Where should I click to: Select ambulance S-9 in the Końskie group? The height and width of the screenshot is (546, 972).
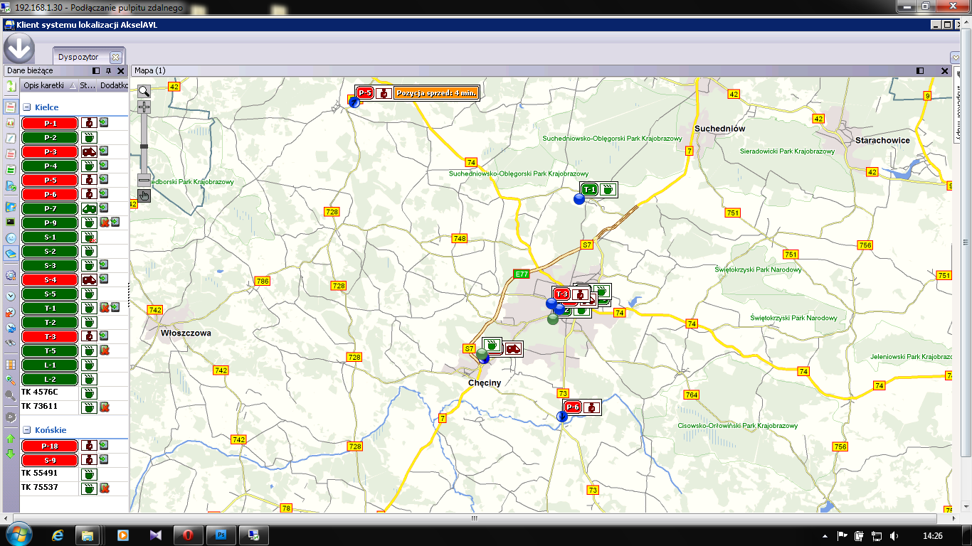click(x=50, y=460)
